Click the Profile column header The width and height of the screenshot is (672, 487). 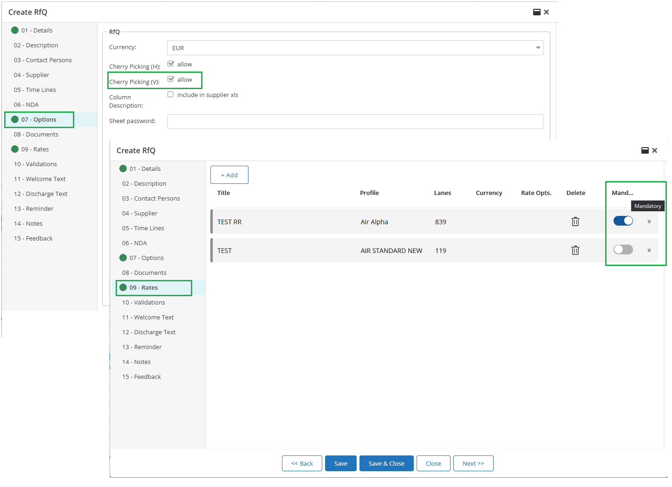(369, 193)
